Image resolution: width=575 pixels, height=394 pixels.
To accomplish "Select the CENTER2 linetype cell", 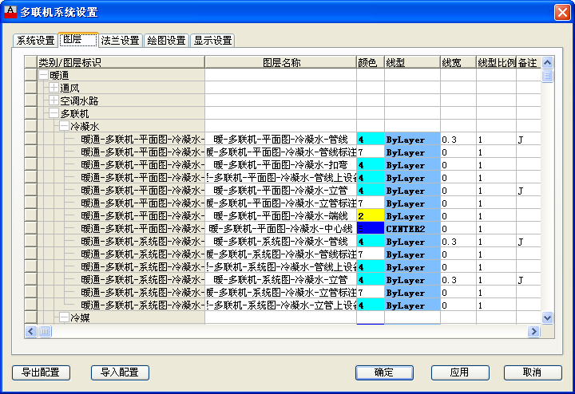I will point(412,229).
